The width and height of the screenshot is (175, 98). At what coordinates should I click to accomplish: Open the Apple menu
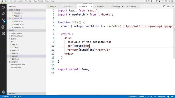pyautogui.click(x=2, y=1)
